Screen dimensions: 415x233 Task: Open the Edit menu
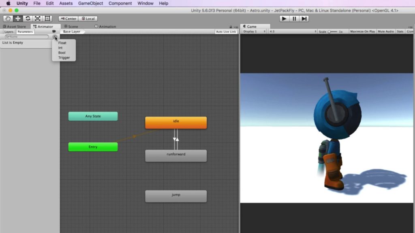[50, 3]
